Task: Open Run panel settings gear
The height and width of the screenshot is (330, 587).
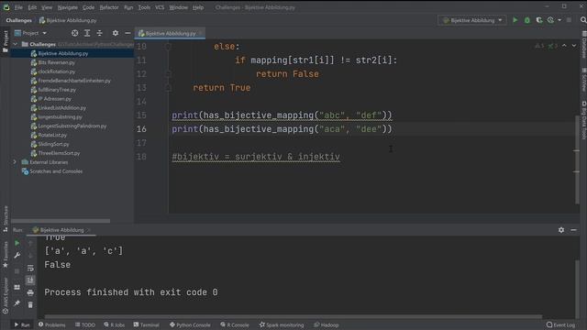Action: [x=561, y=230]
